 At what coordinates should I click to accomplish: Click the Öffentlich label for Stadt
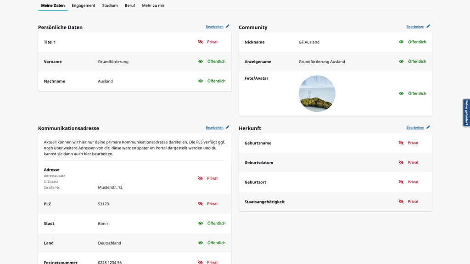[x=217, y=223]
